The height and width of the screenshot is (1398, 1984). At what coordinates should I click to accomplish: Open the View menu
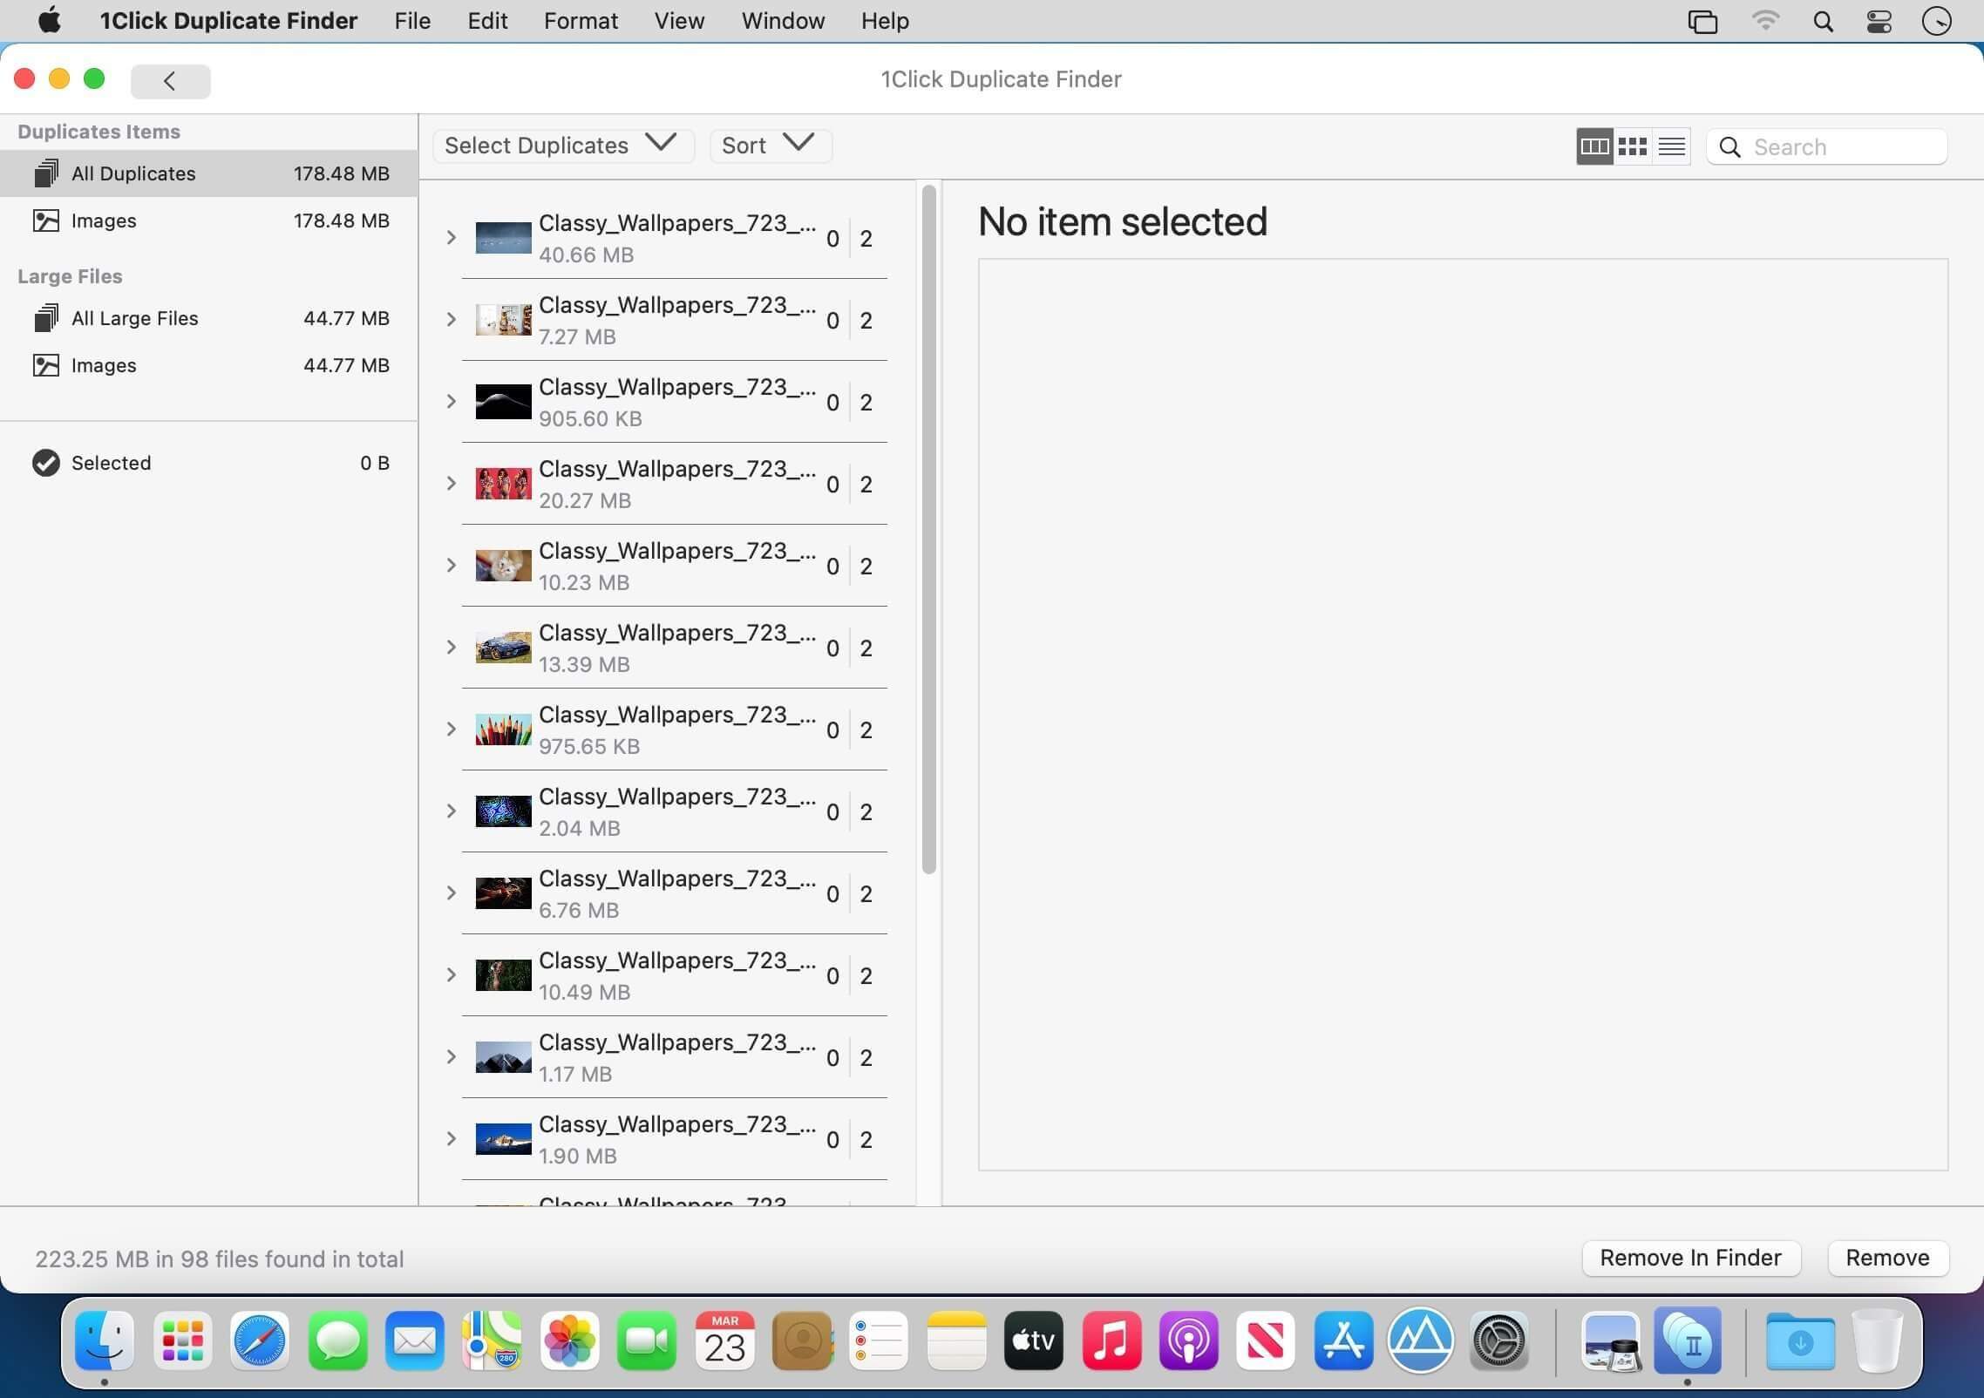[x=679, y=21]
